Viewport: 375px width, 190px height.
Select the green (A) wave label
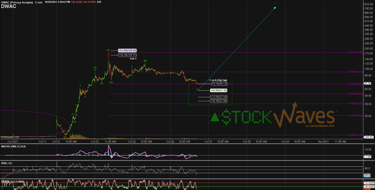click(111, 82)
